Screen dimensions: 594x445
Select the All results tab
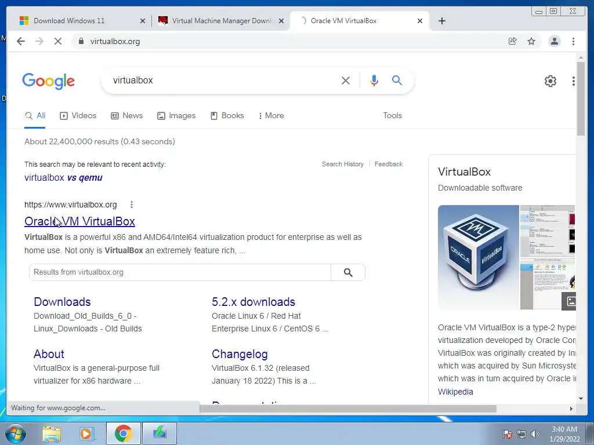tap(35, 116)
